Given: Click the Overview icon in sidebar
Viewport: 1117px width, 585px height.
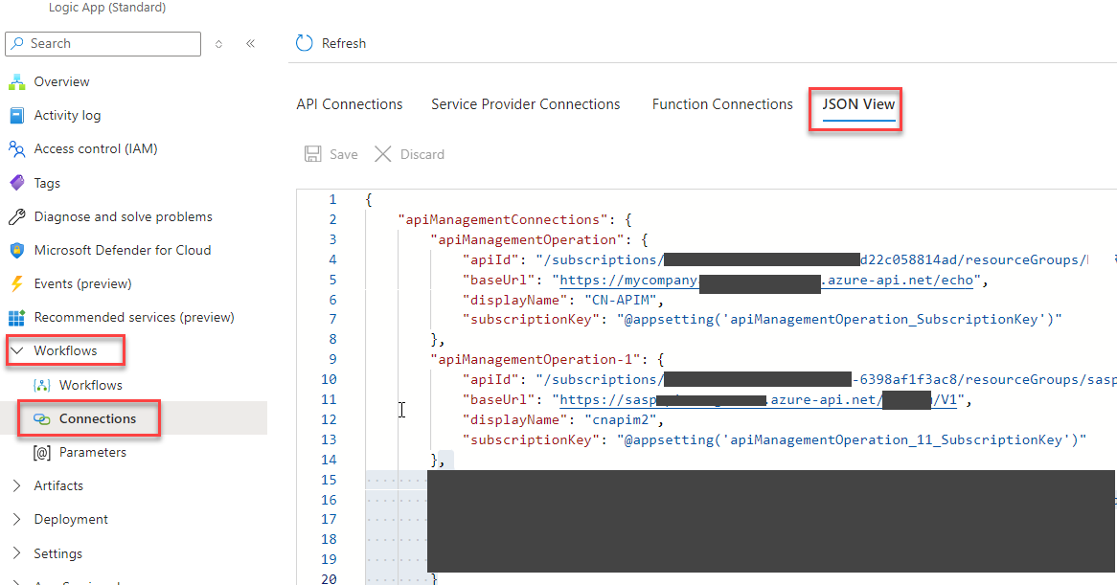Looking at the screenshot, I should click(16, 81).
